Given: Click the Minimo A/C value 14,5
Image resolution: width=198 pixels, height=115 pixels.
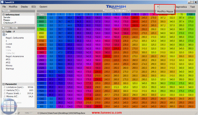Looking at the screenshot, I should (31, 96).
